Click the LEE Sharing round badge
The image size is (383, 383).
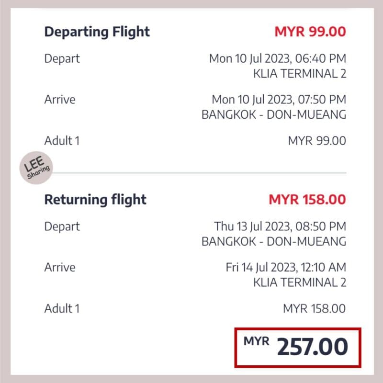pos(36,168)
